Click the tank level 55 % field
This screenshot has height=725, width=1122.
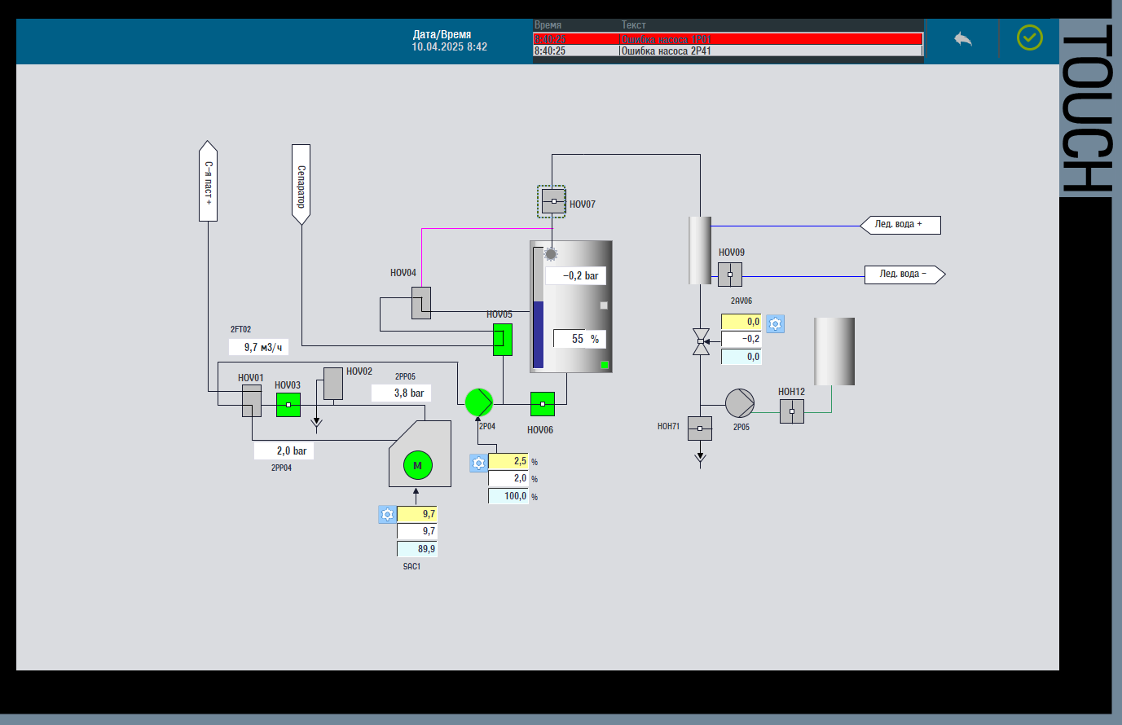[x=579, y=339]
